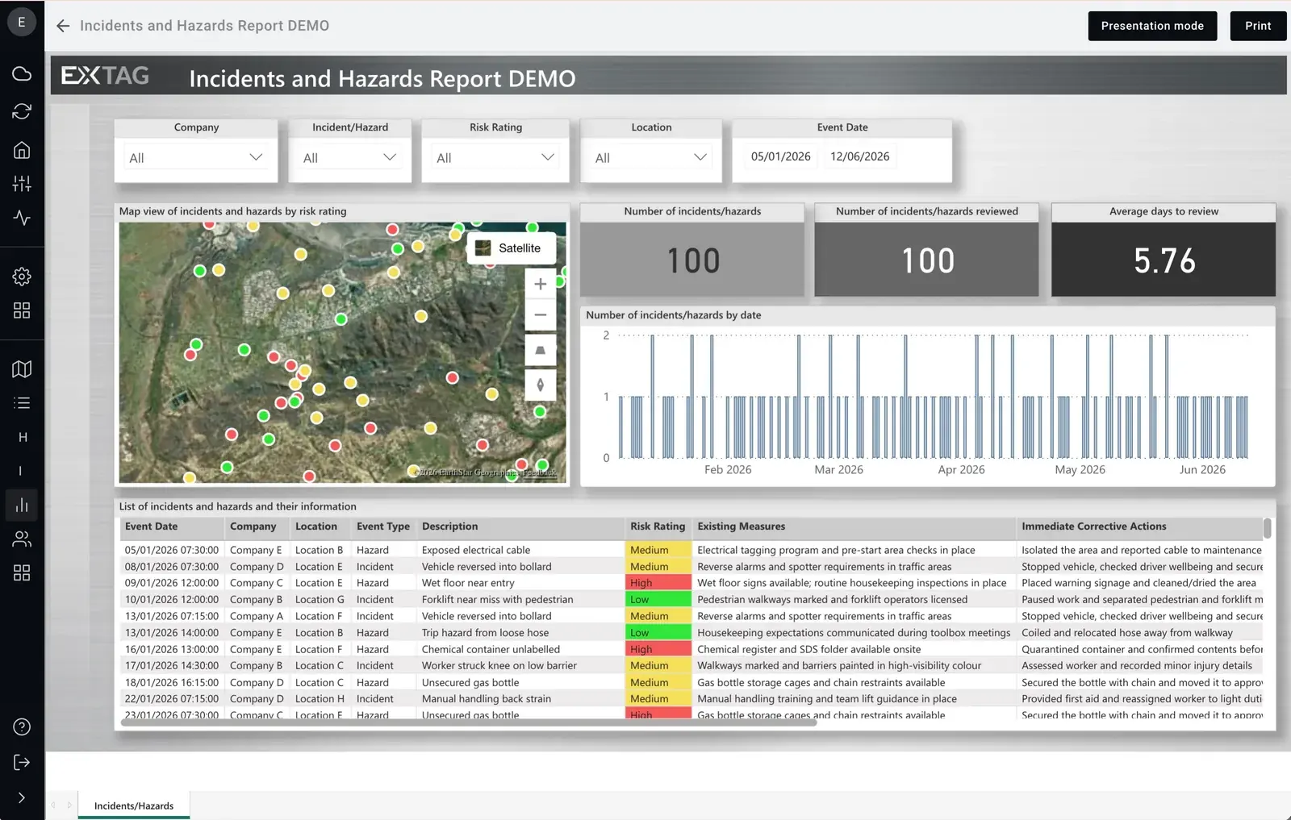
Task: Open the list sidebar icon
Action: [22, 403]
